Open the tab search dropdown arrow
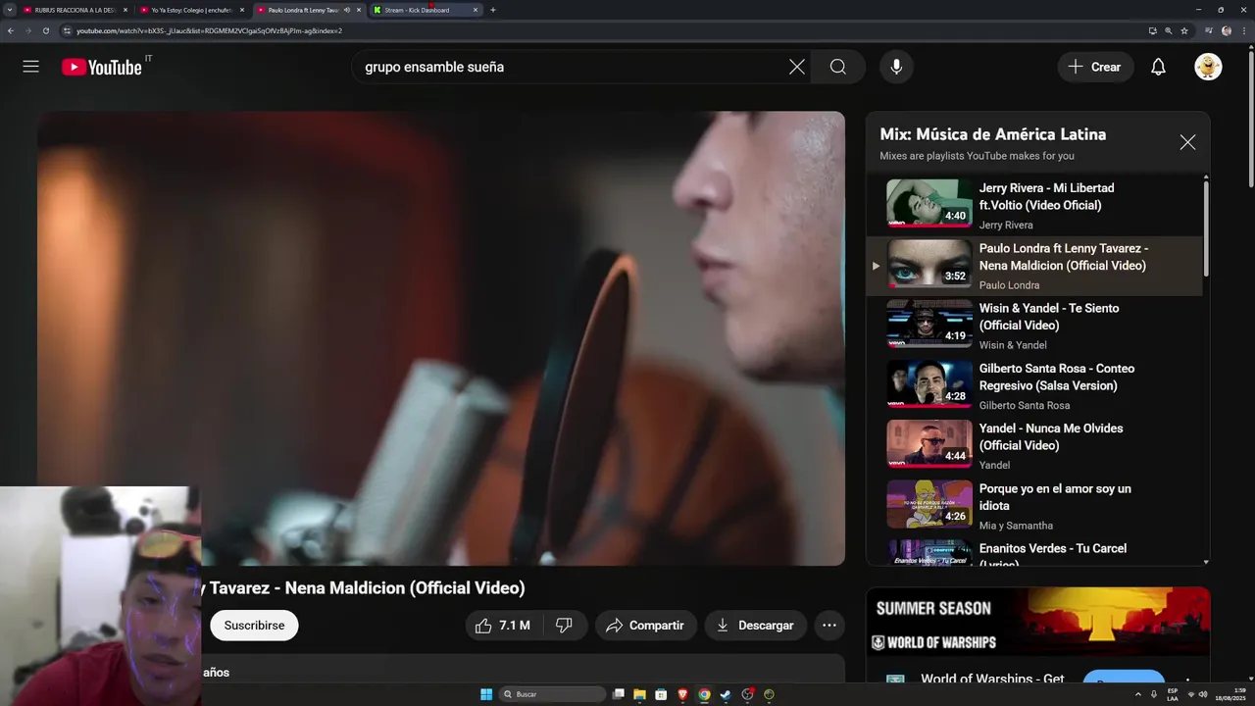 (x=10, y=10)
